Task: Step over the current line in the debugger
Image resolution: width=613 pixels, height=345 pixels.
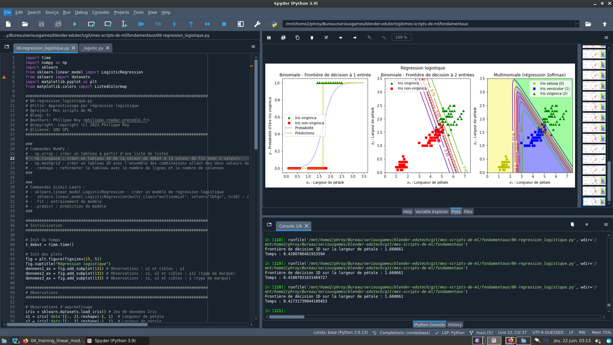Action: pyautogui.click(x=158, y=24)
